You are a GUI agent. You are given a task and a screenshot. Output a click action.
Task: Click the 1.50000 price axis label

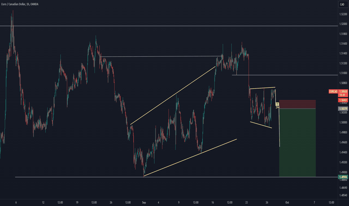(343, 122)
